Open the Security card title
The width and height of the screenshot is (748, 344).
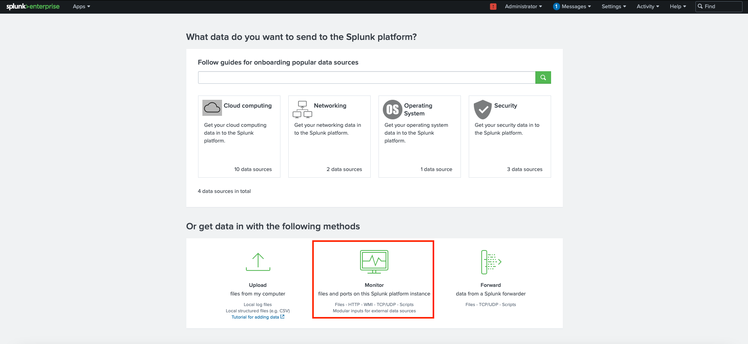506,106
